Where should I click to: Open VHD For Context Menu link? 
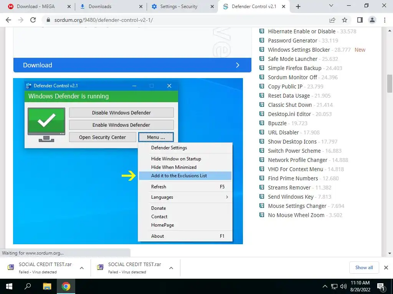(x=296, y=169)
